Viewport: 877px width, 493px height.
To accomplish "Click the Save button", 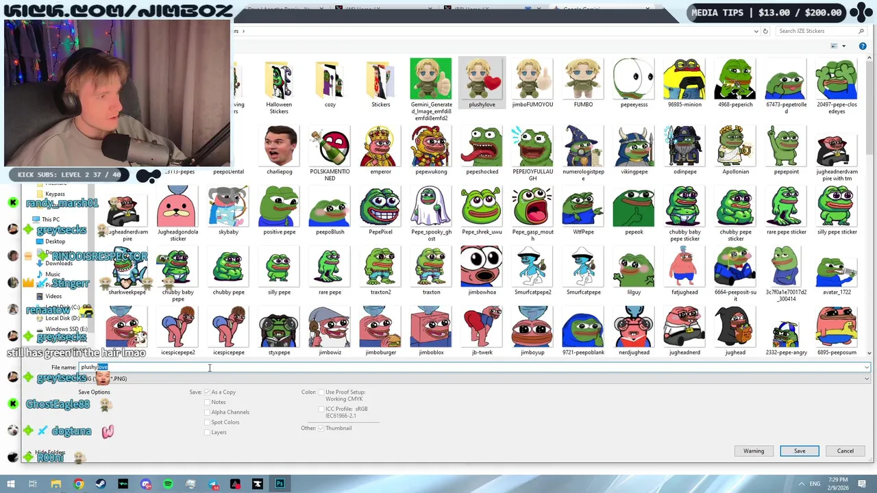I will pyautogui.click(x=800, y=451).
